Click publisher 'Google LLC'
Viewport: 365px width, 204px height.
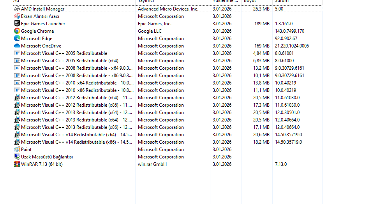(x=150, y=31)
